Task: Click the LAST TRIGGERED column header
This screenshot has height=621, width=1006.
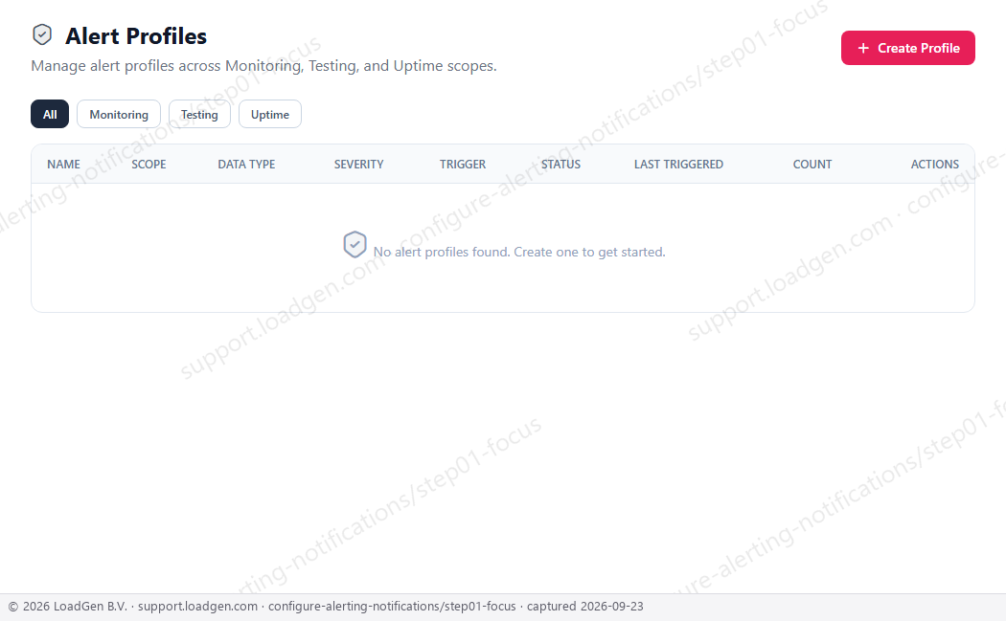Action: pyautogui.click(x=678, y=164)
